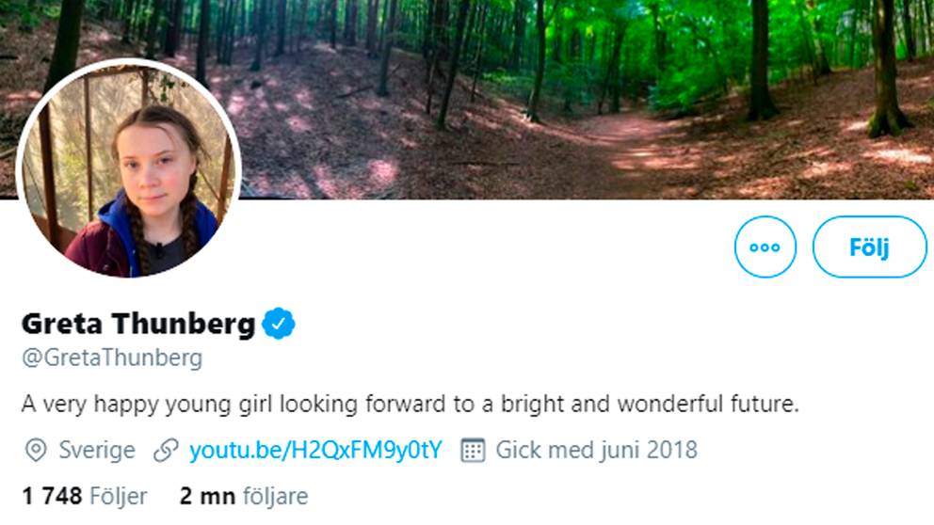Open the följare followers list label
Image resolution: width=934 pixels, height=525 pixels.
pyautogui.click(x=275, y=496)
